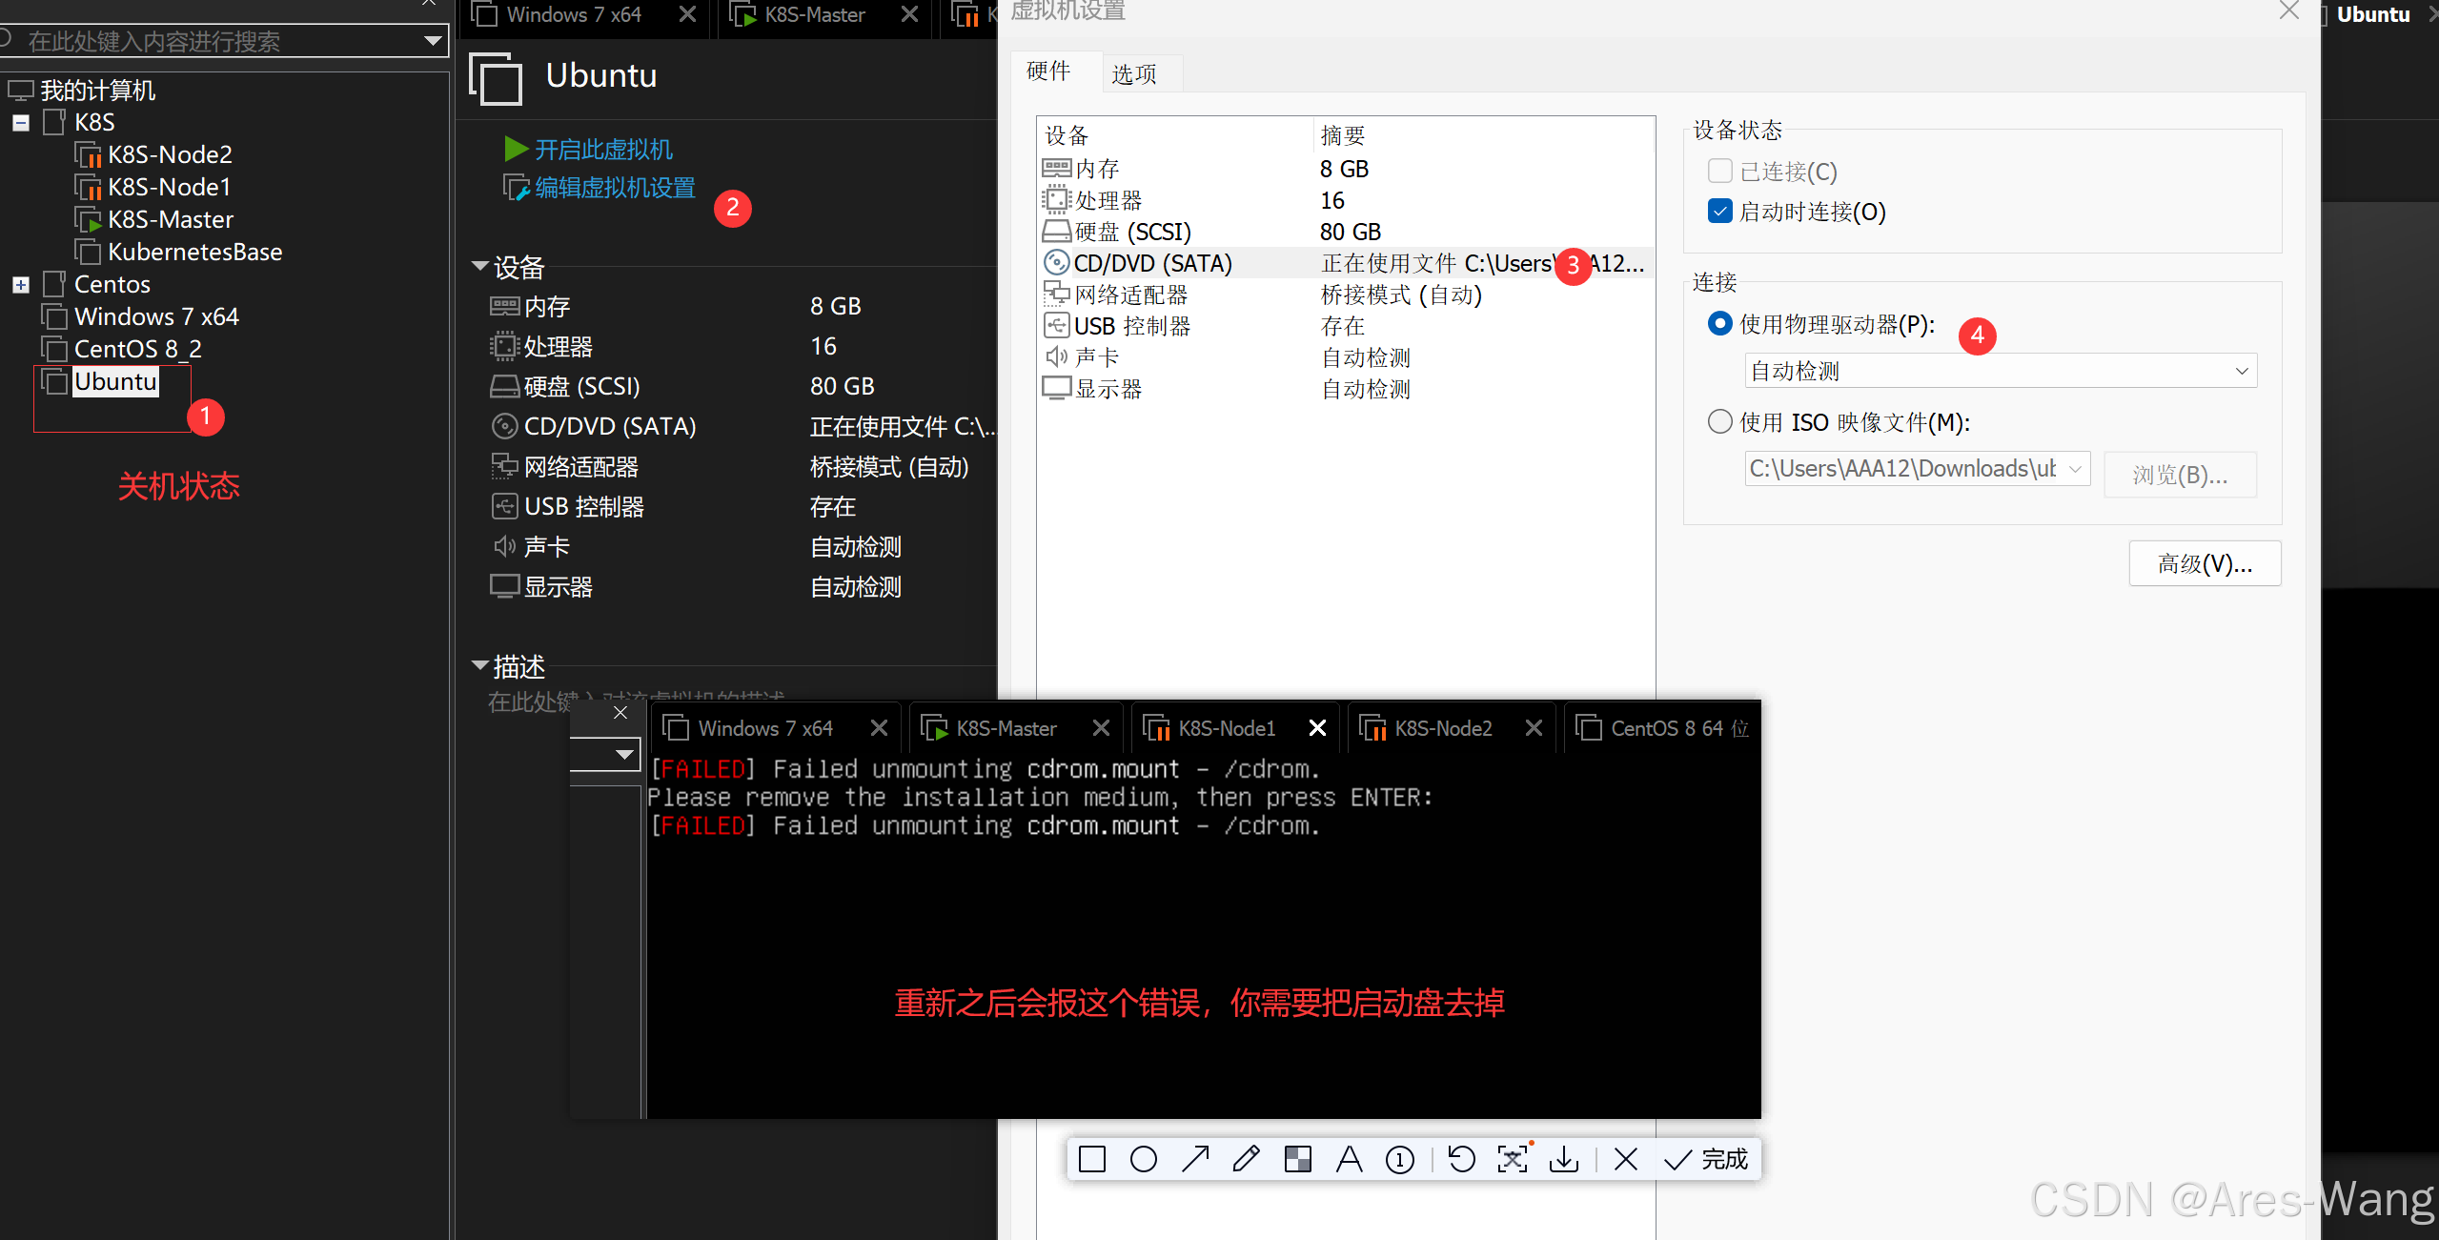This screenshot has height=1240, width=2439.
Task: Click 开启此虚拟机 link
Action: click(x=602, y=150)
